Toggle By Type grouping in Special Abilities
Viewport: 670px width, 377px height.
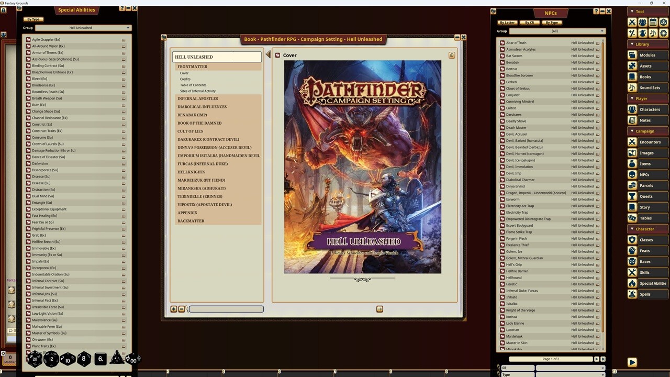(33, 19)
